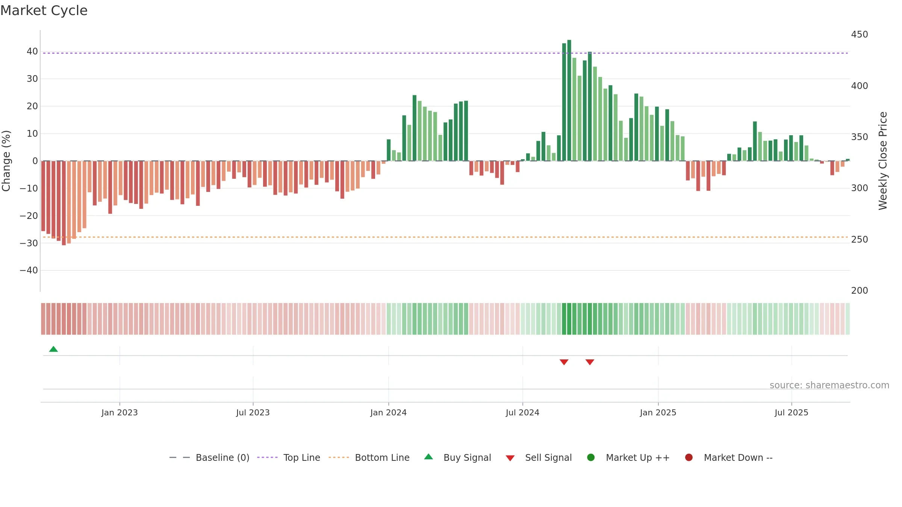
Task: Click the orange dotted Bottom Line on the chart
Action: coord(445,237)
